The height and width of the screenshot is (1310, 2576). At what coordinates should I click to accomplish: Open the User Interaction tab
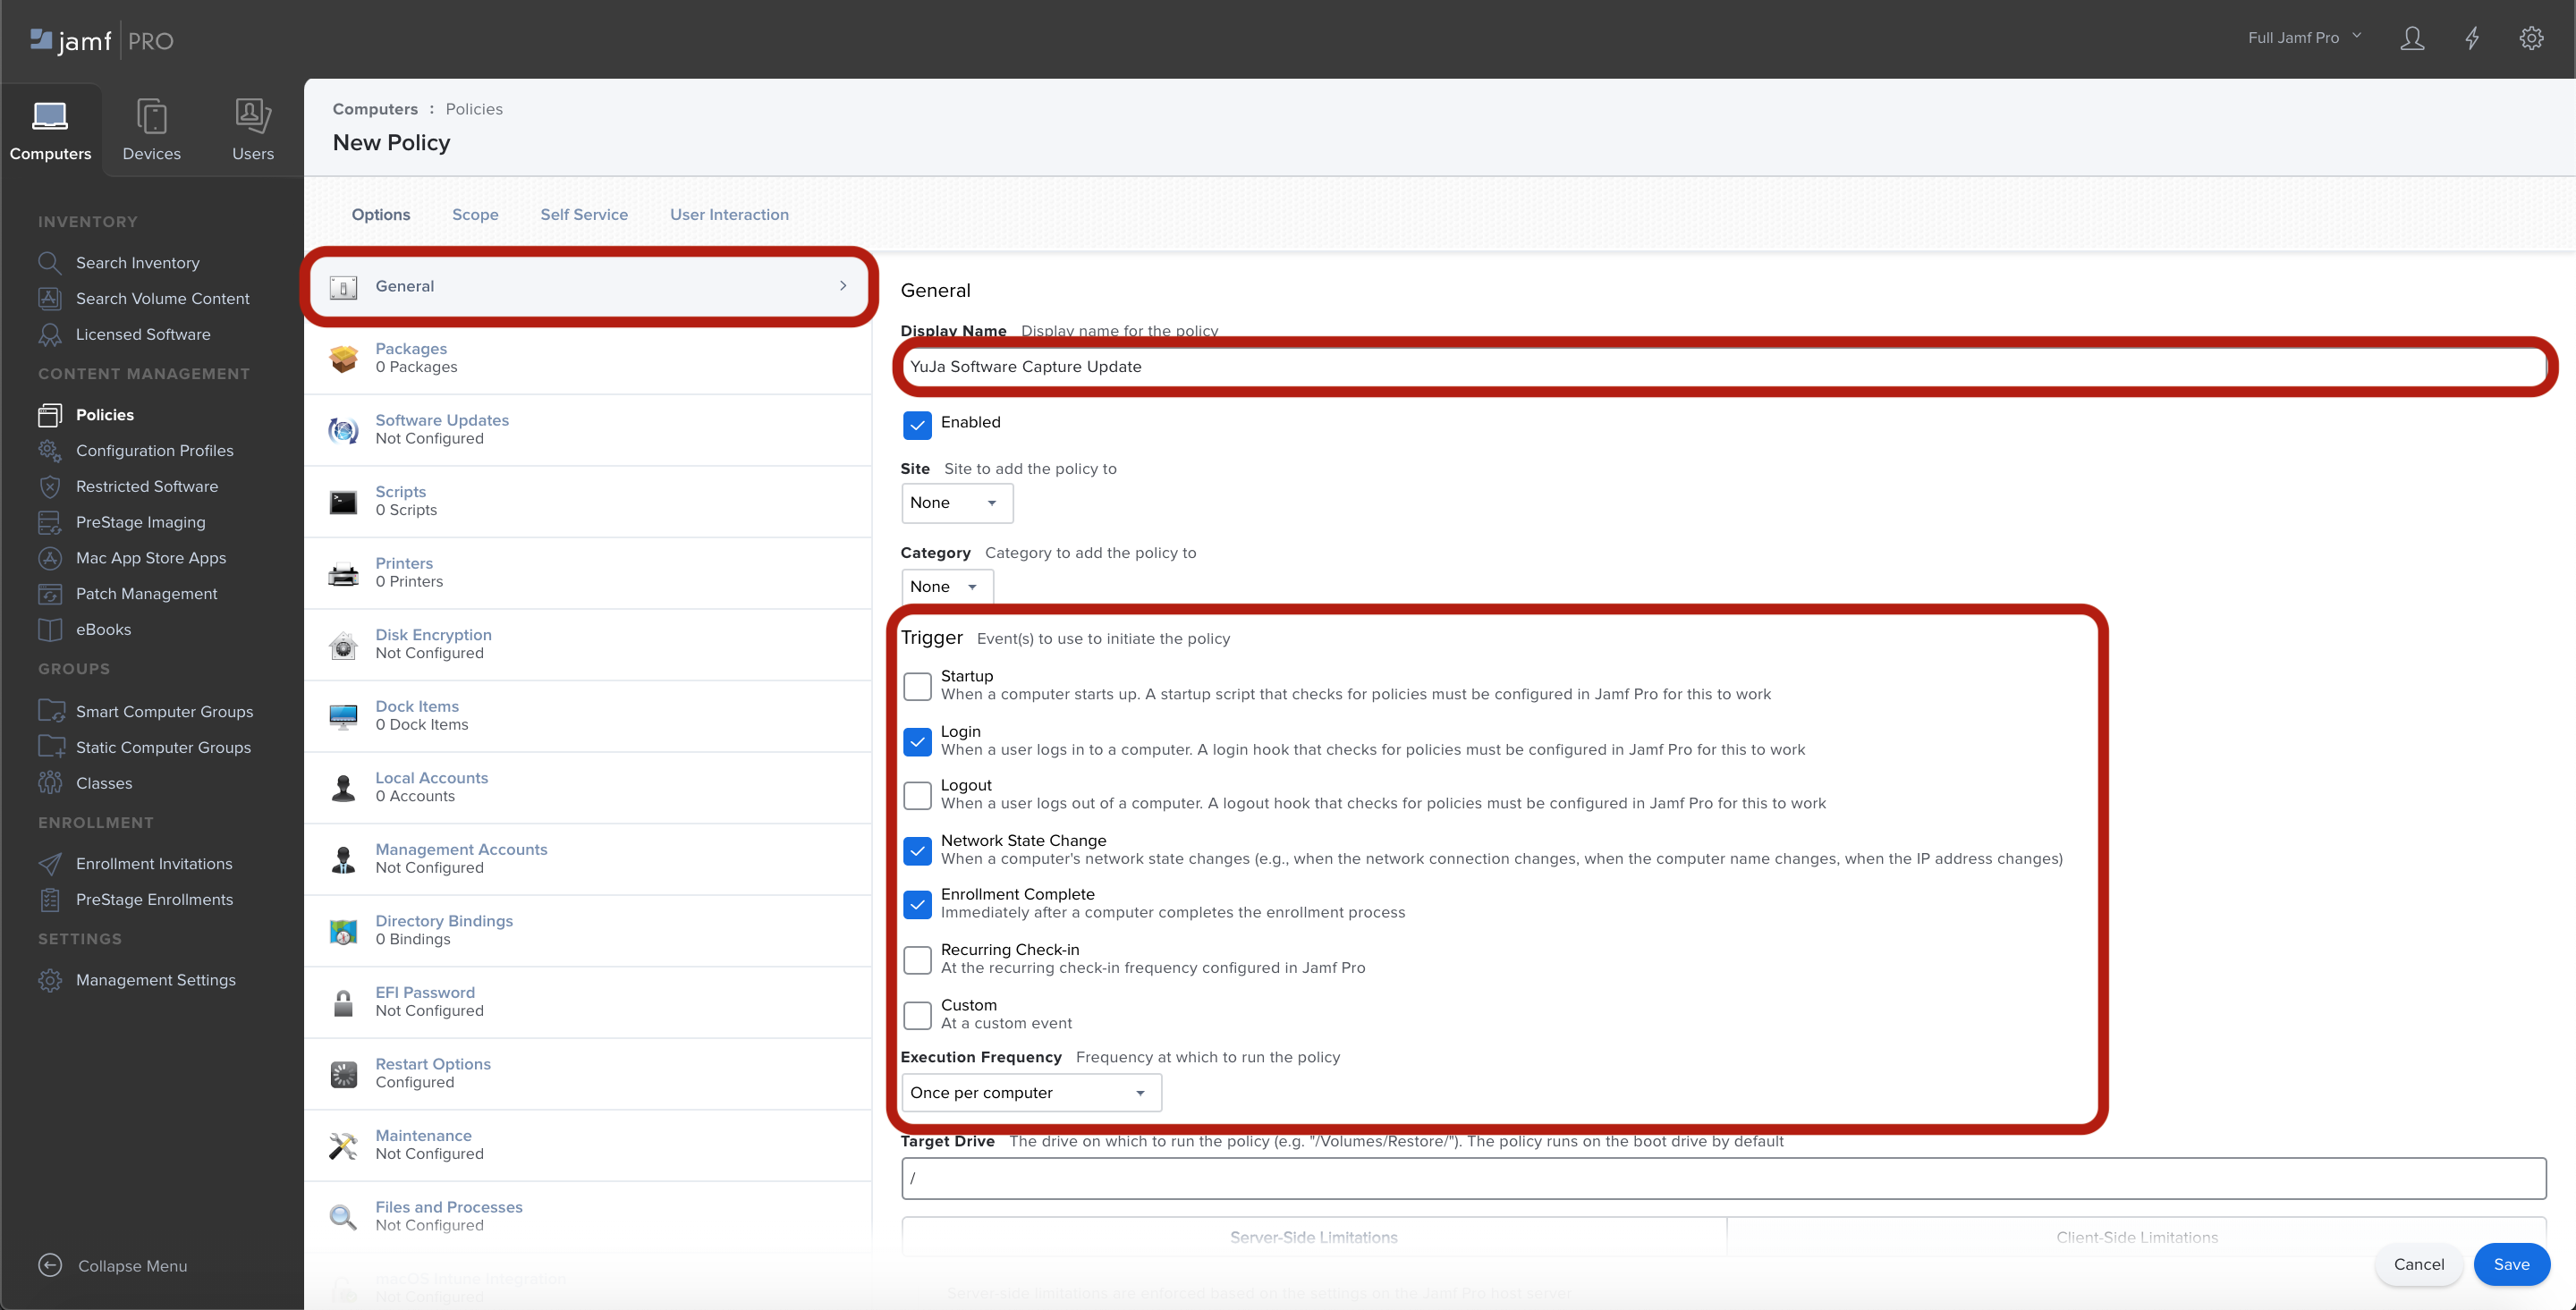point(729,214)
